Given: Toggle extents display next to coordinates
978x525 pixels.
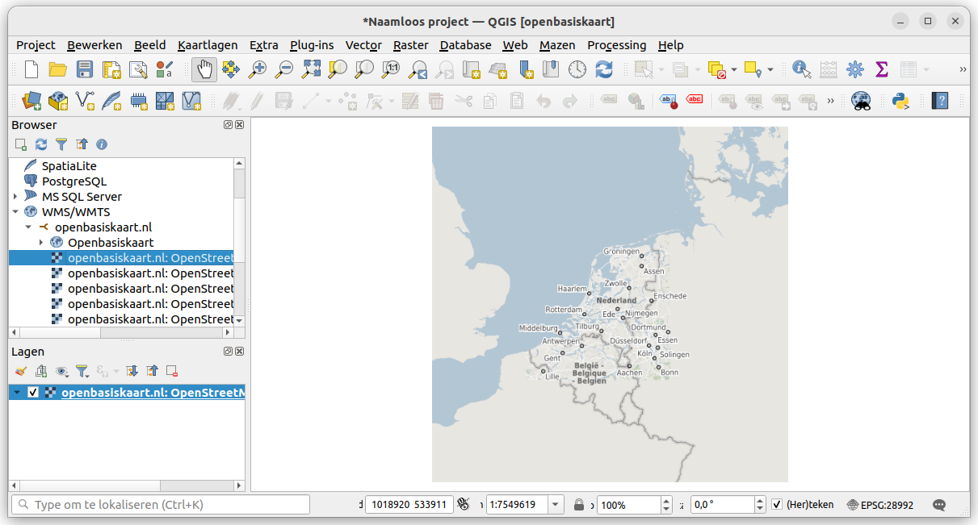Looking at the screenshot, I should [x=463, y=505].
